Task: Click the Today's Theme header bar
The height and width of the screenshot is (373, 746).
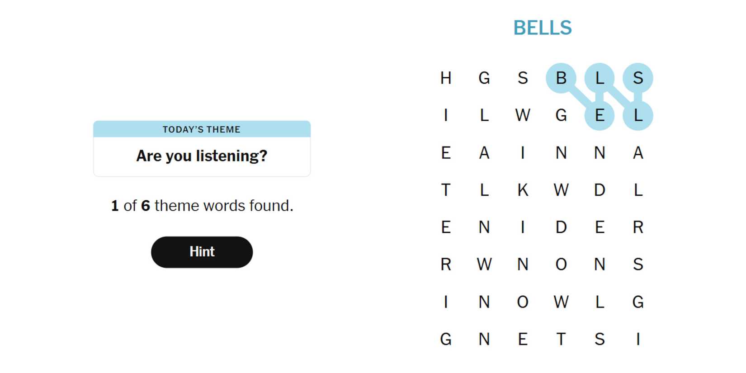Action: click(x=202, y=129)
